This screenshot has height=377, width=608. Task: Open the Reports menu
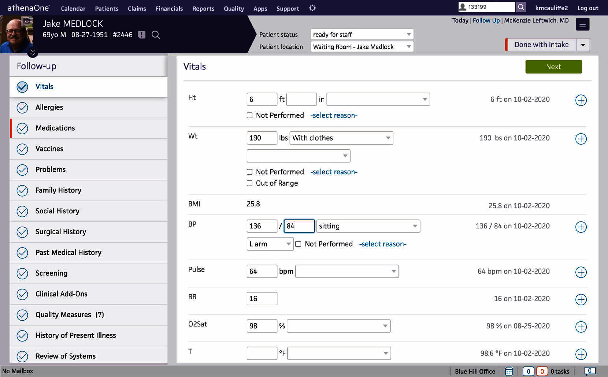[x=203, y=8]
